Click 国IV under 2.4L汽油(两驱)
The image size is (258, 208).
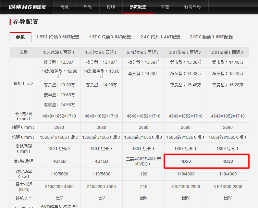coord(144,198)
